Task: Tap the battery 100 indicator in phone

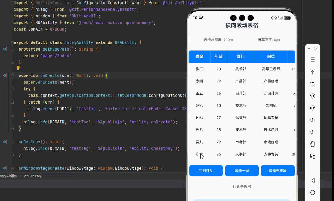Action: coord(288,18)
